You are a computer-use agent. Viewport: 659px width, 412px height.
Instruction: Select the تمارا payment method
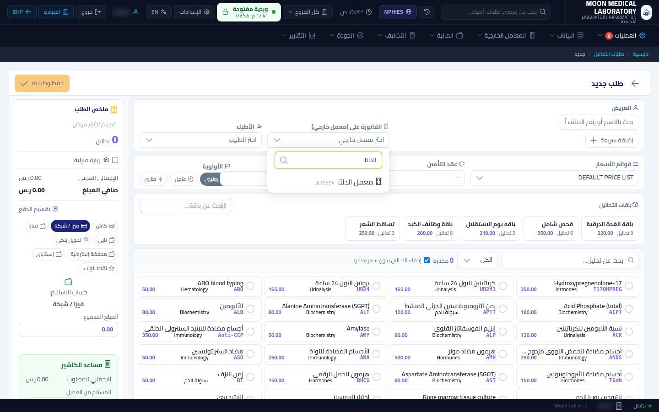[37, 226]
